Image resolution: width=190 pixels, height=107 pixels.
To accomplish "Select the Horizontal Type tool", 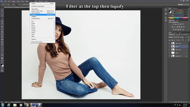I will click(2, 50).
